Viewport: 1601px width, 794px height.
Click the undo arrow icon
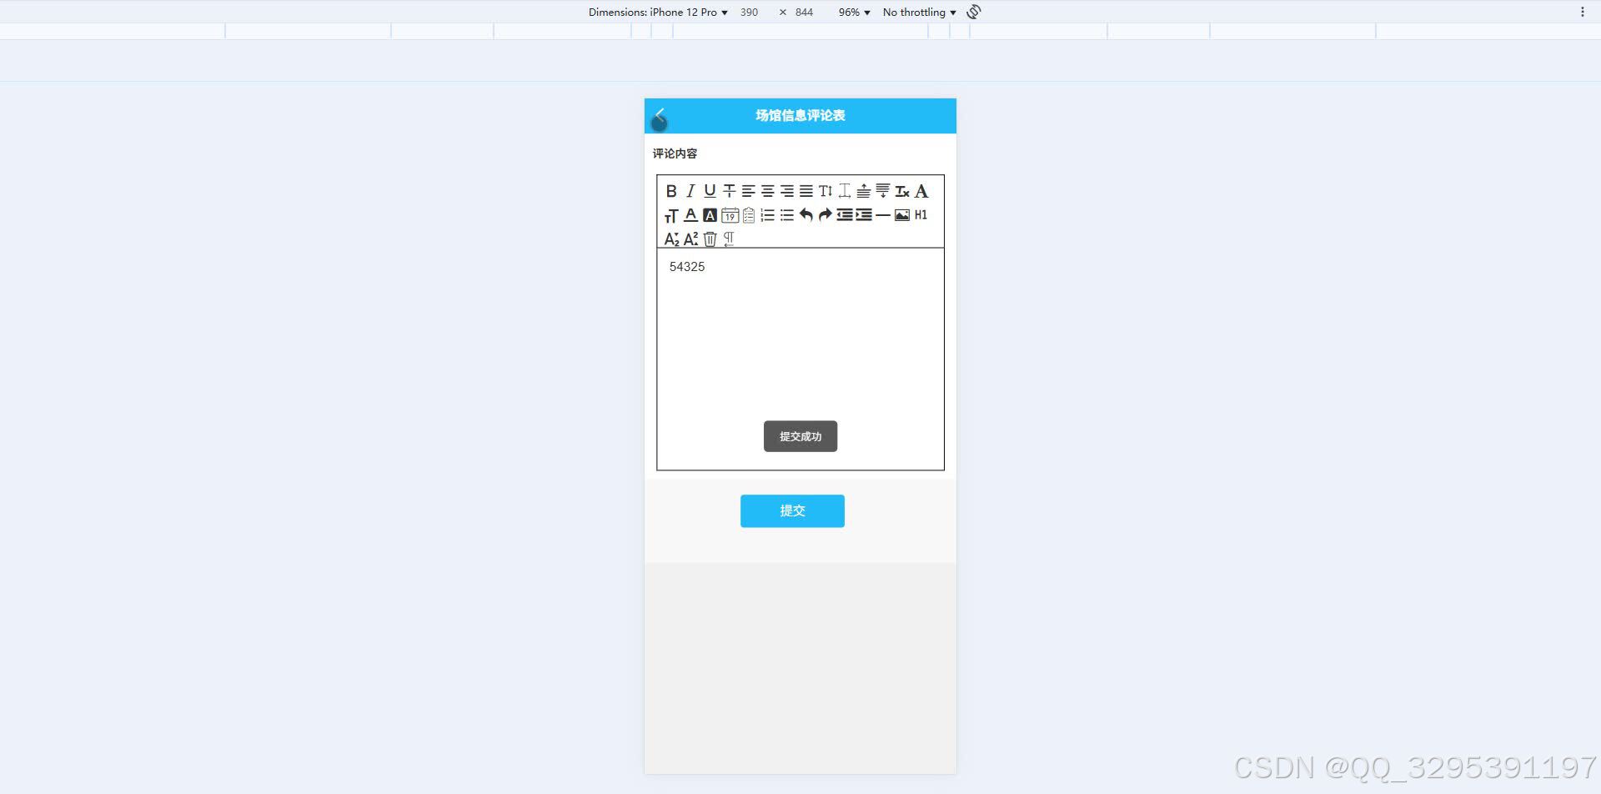(x=806, y=215)
